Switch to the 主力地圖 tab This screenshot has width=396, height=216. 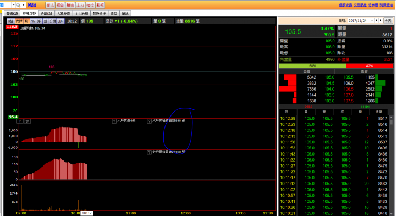tap(81, 14)
